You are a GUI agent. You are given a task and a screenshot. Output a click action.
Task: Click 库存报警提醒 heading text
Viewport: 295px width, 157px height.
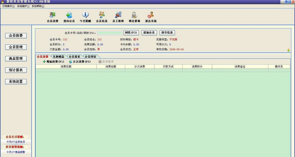coord(15,147)
